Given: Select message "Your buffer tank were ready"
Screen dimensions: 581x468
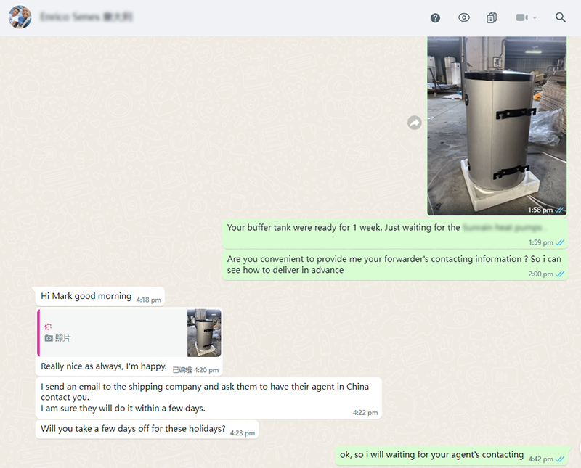Looking at the screenshot, I should (395, 234).
